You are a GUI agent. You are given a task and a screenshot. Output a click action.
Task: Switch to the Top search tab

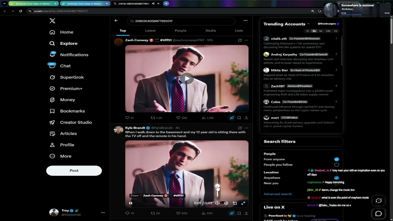(x=123, y=31)
